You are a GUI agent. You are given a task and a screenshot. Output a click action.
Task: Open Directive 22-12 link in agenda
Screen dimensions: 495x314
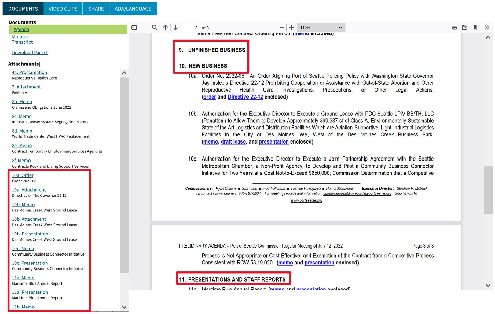(x=245, y=97)
